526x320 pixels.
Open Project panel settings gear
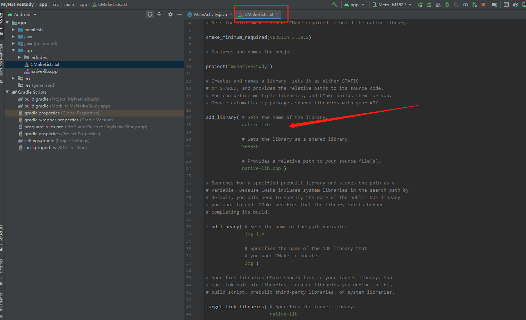coord(170,14)
